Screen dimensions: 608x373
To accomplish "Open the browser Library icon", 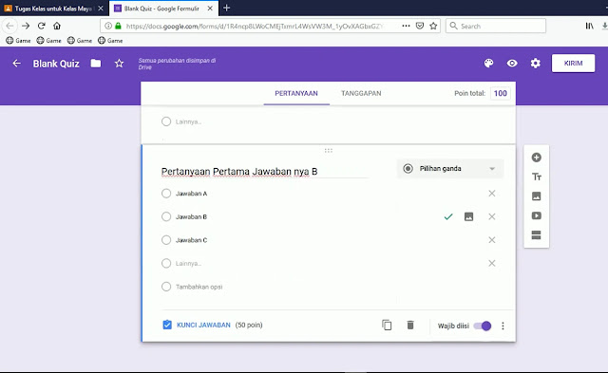I will pos(589,26).
